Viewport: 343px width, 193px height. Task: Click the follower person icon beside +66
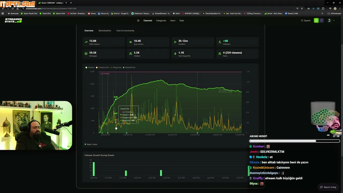pos(220,42)
